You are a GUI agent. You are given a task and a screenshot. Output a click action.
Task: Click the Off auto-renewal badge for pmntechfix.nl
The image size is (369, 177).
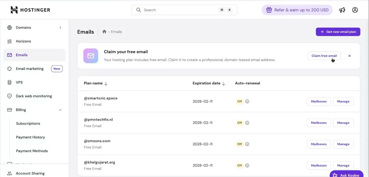240,123
